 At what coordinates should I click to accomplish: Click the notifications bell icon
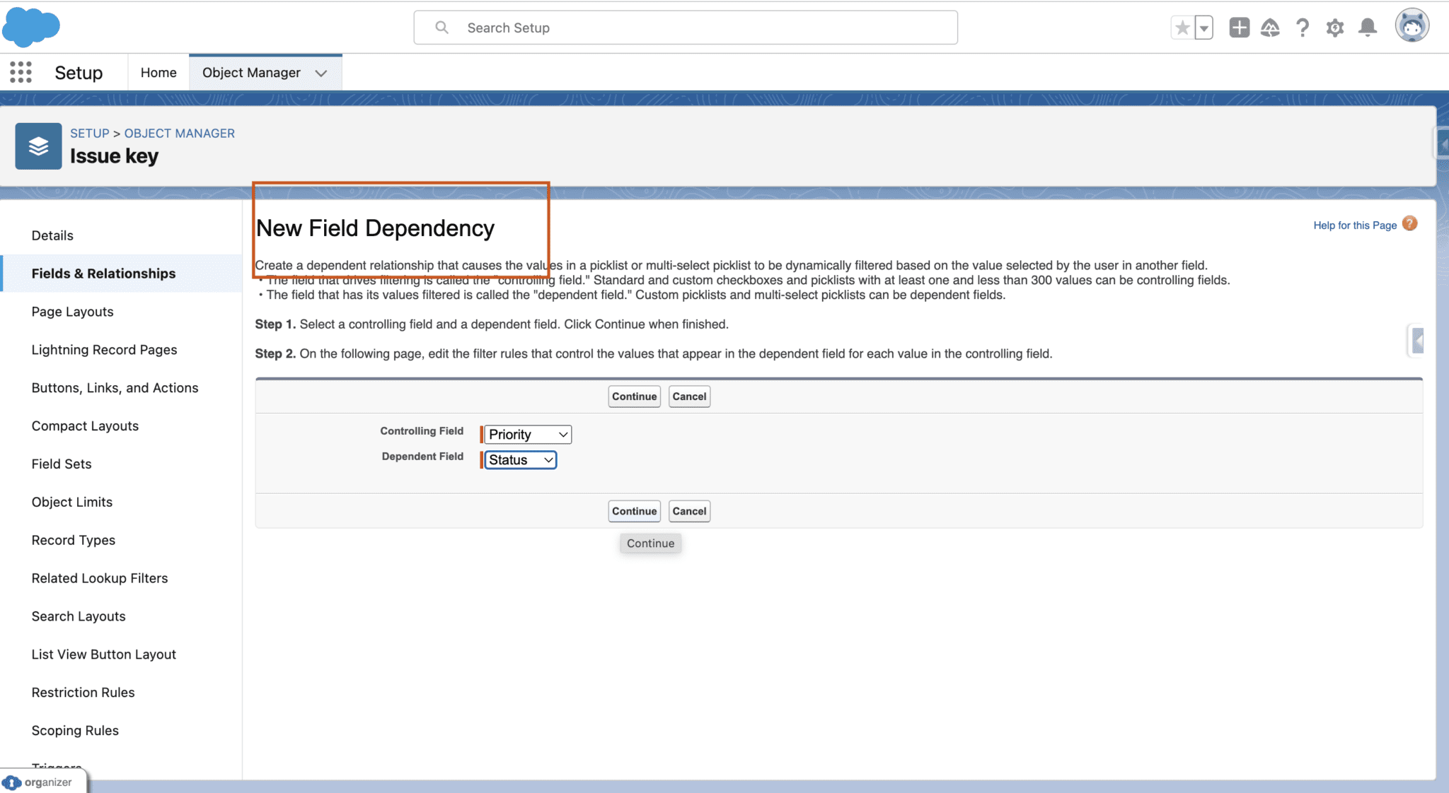tap(1367, 28)
